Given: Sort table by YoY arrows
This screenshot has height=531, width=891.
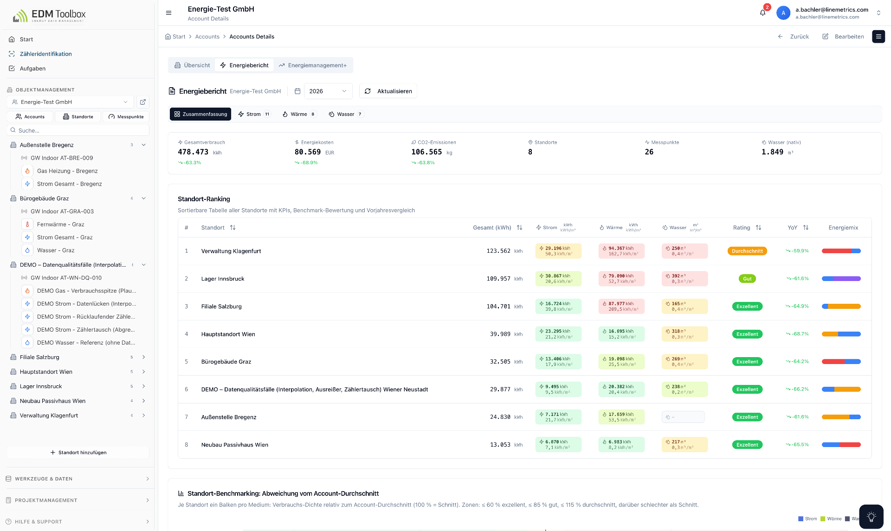Looking at the screenshot, I should [806, 228].
